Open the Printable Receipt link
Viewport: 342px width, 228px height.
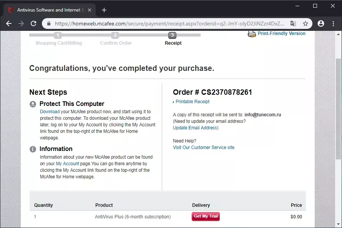(x=193, y=102)
